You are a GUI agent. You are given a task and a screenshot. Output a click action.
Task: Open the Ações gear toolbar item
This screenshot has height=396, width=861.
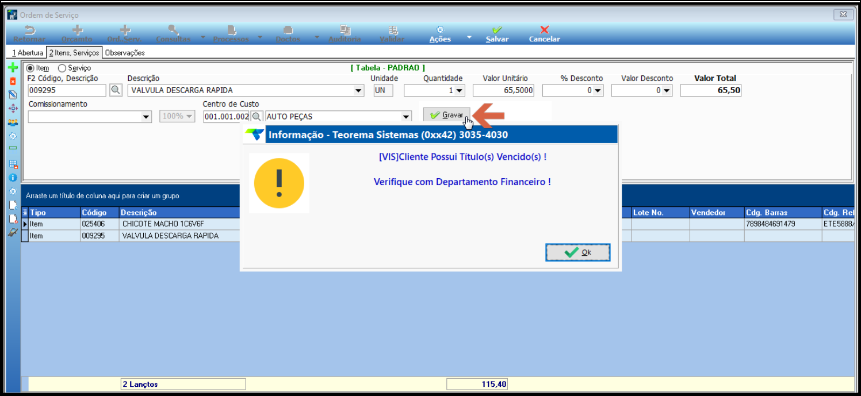[440, 34]
